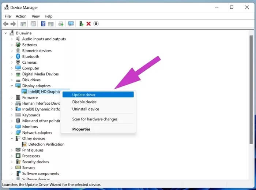Collapse the Bluewine root node
Screen dimensions: 256x190
click(x=6, y=33)
